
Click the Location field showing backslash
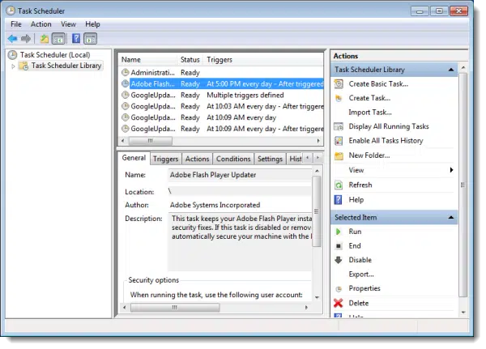[240, 191]
